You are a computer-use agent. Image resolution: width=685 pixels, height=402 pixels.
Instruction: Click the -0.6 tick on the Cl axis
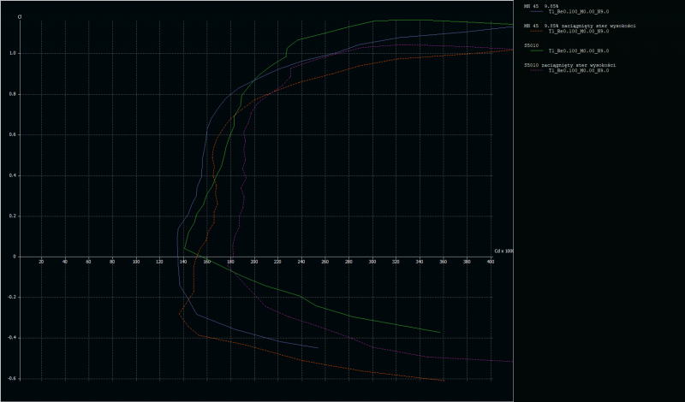pyautogui.click(x=10, y=379)
